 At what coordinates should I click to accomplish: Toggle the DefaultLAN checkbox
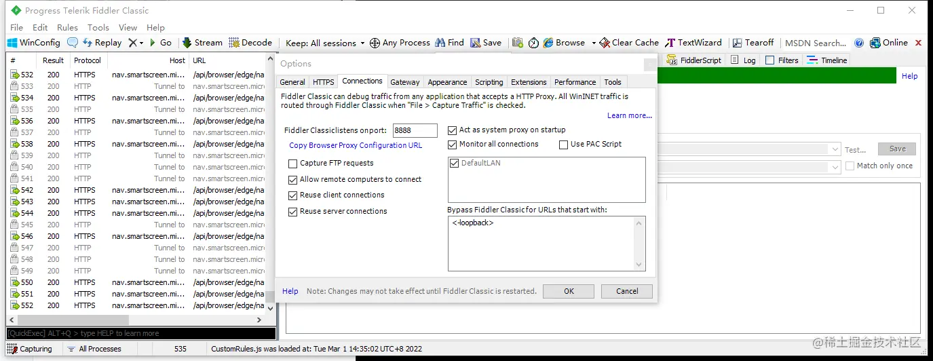455,163
